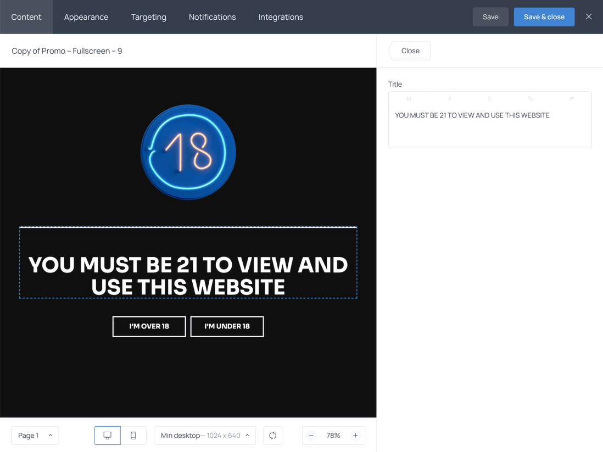603x452 pixels.
Task: Insert a link using the chain icon
Action: pyautogui.click(x=531, y=98)
